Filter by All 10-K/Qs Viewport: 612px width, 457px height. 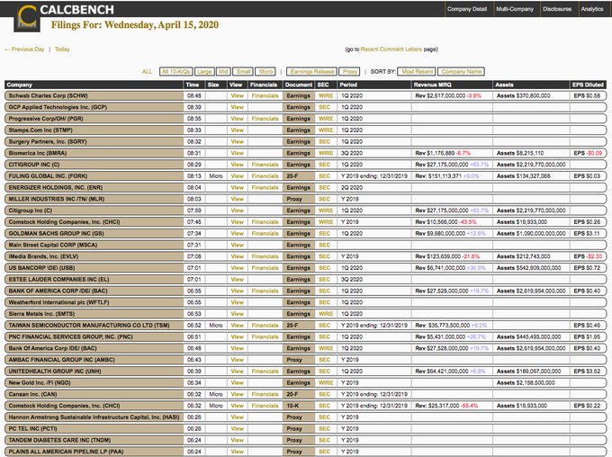[175, 71]
